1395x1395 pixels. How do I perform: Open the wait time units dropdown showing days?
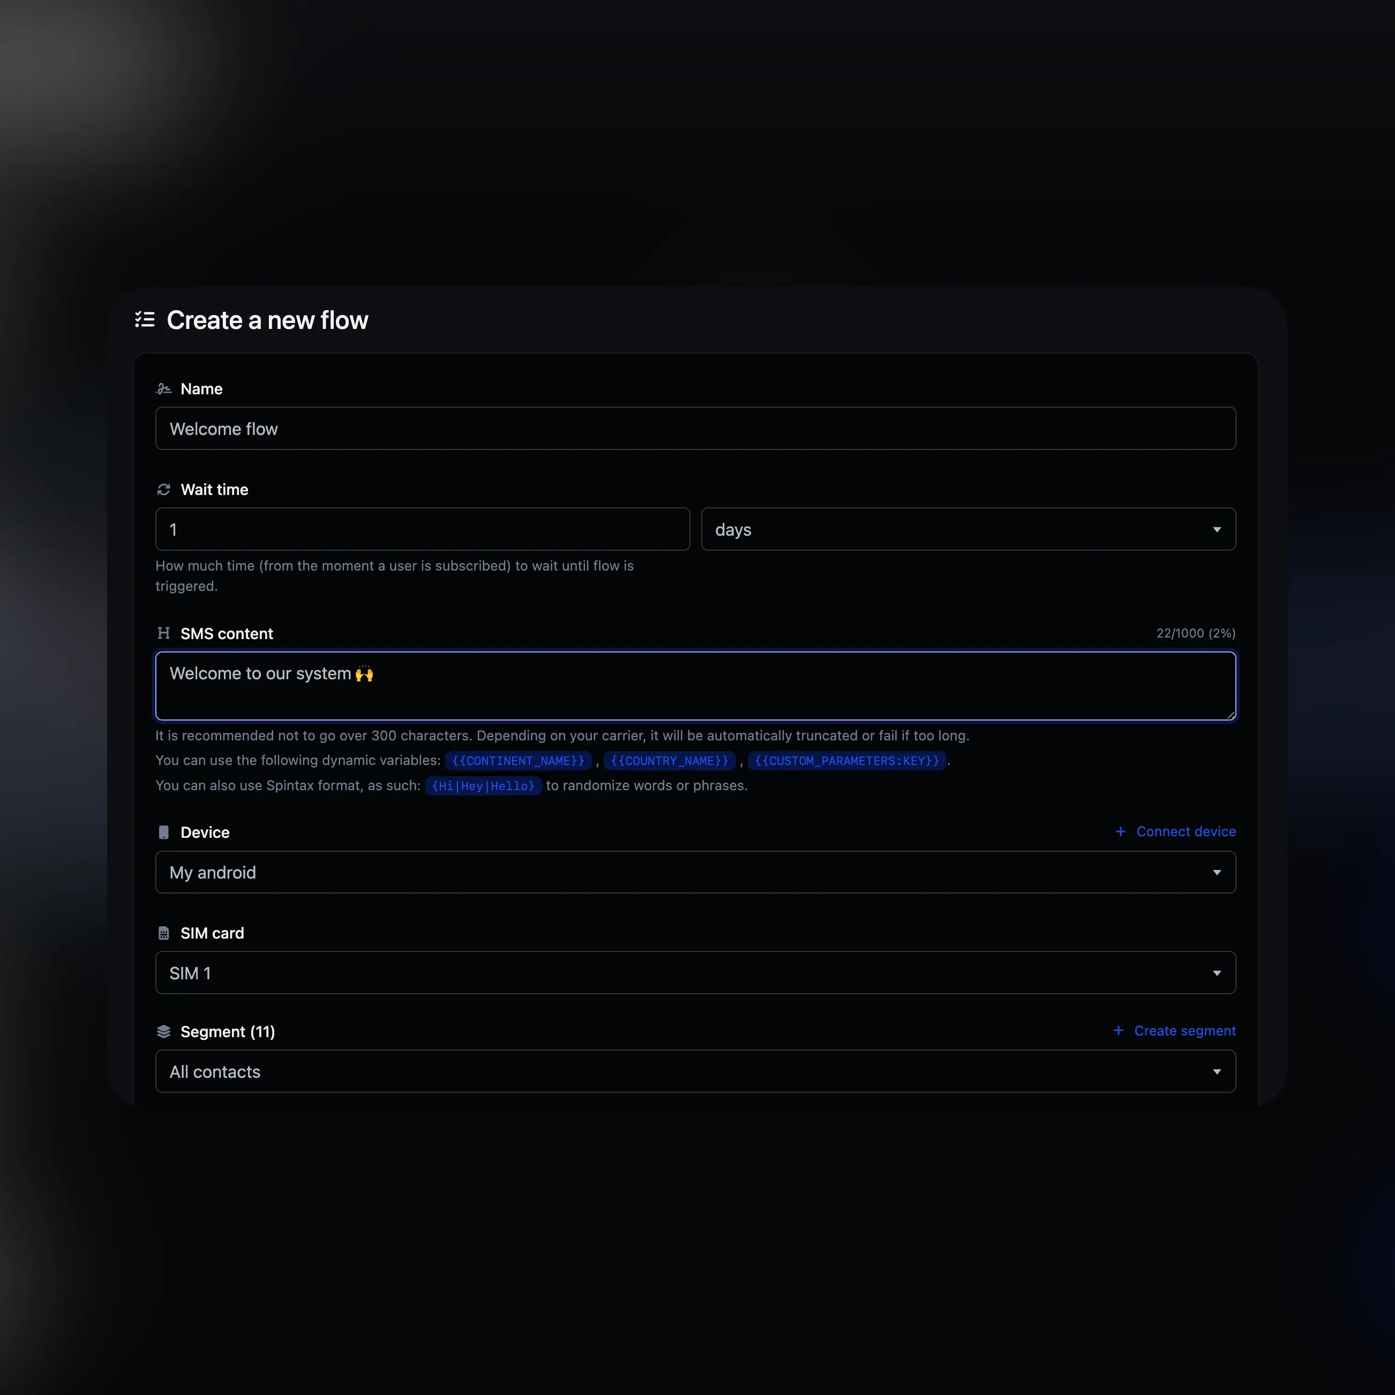967,529
